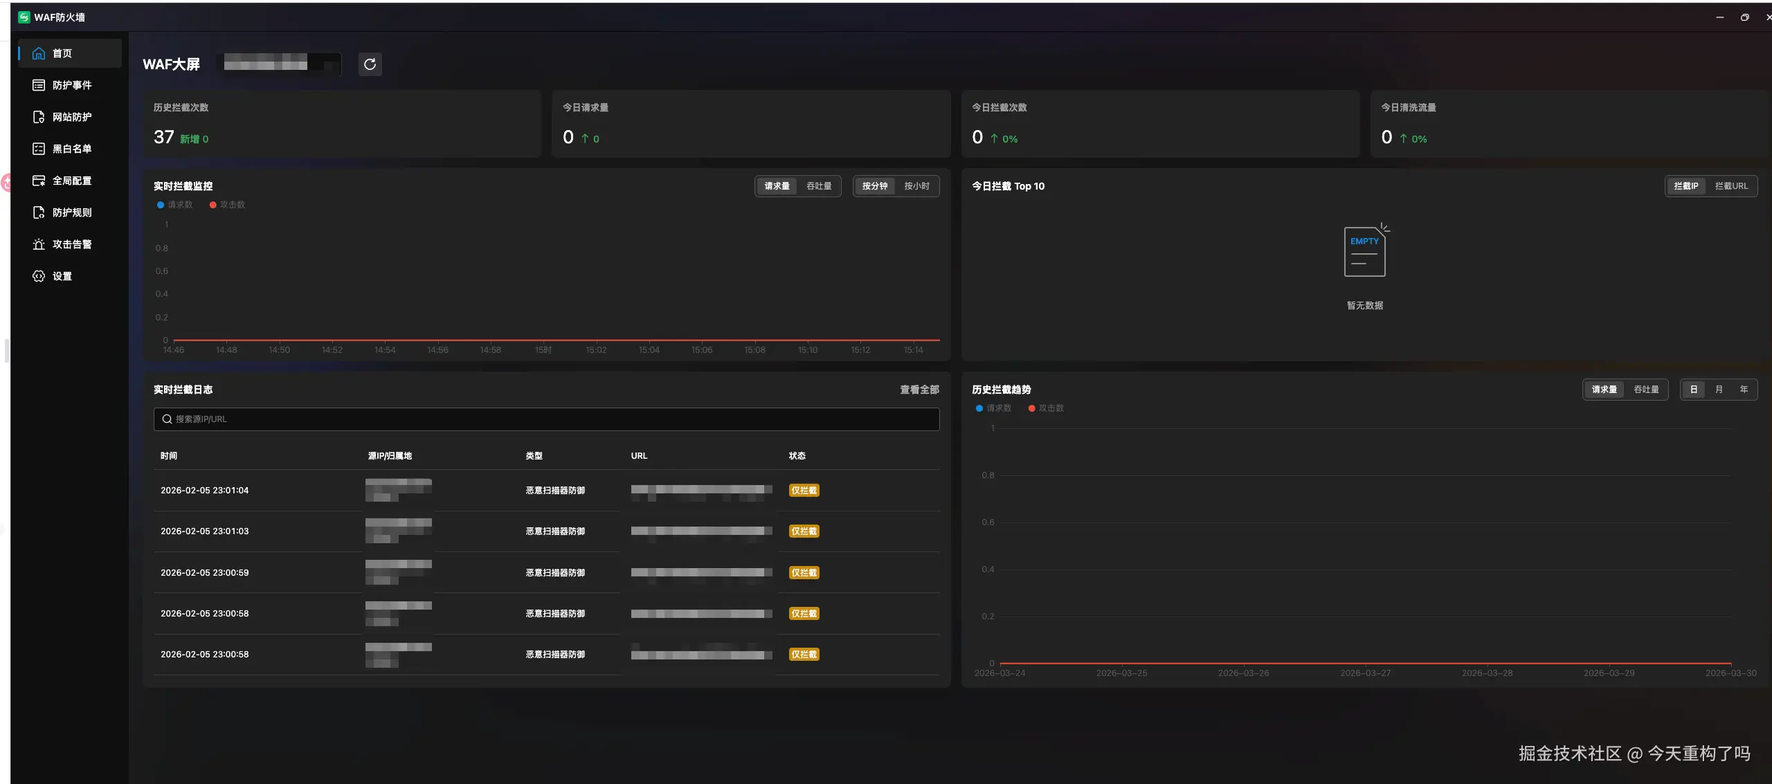Toggle 攻击数 legend in realtime chart

228,205
